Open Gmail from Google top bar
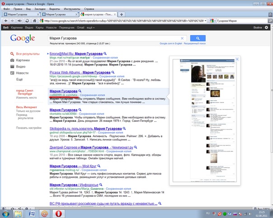273x218 pixels. tap(80, 28)
